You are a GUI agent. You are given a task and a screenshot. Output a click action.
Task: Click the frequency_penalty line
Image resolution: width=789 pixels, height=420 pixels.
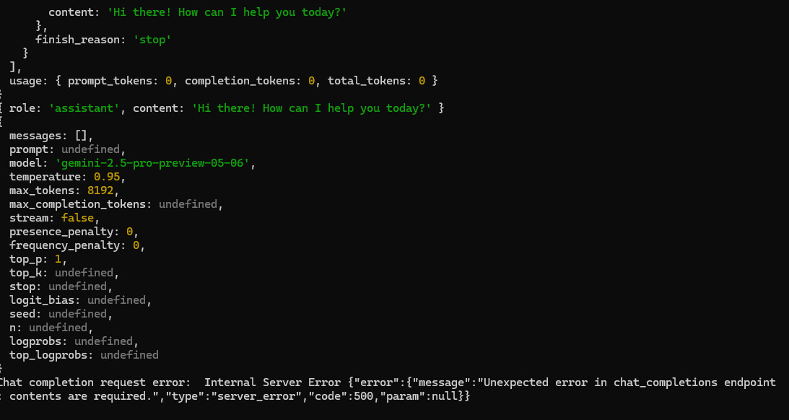tap(77, 245)
